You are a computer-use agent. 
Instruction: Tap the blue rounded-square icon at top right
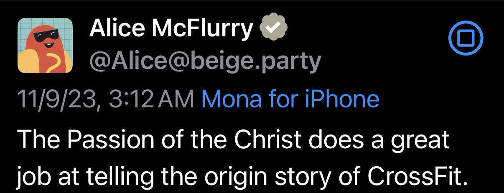[x=466, y=38]
